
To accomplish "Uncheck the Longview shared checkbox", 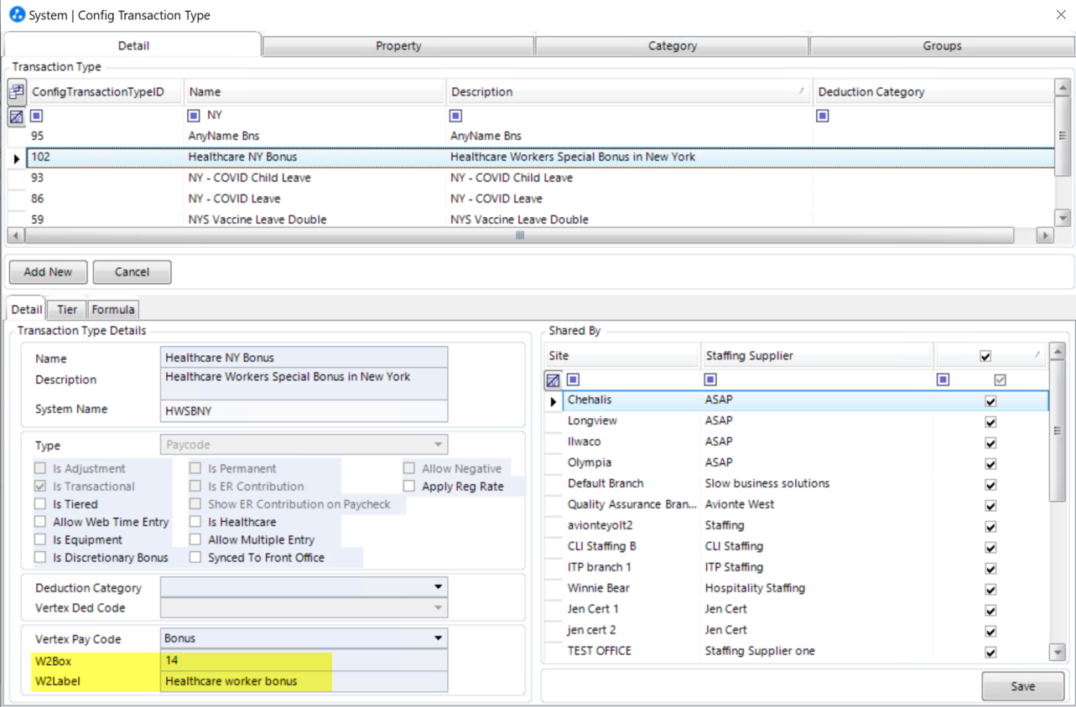I will pos(990,422).
